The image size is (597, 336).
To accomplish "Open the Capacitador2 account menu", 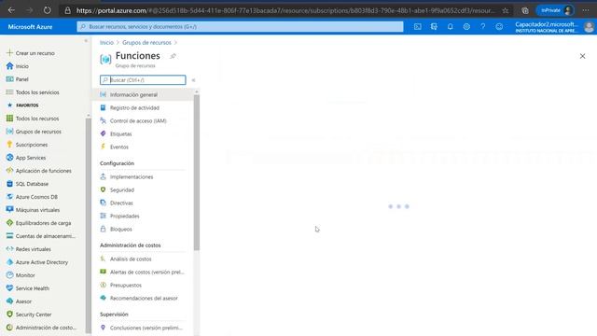I will [554, 27].
